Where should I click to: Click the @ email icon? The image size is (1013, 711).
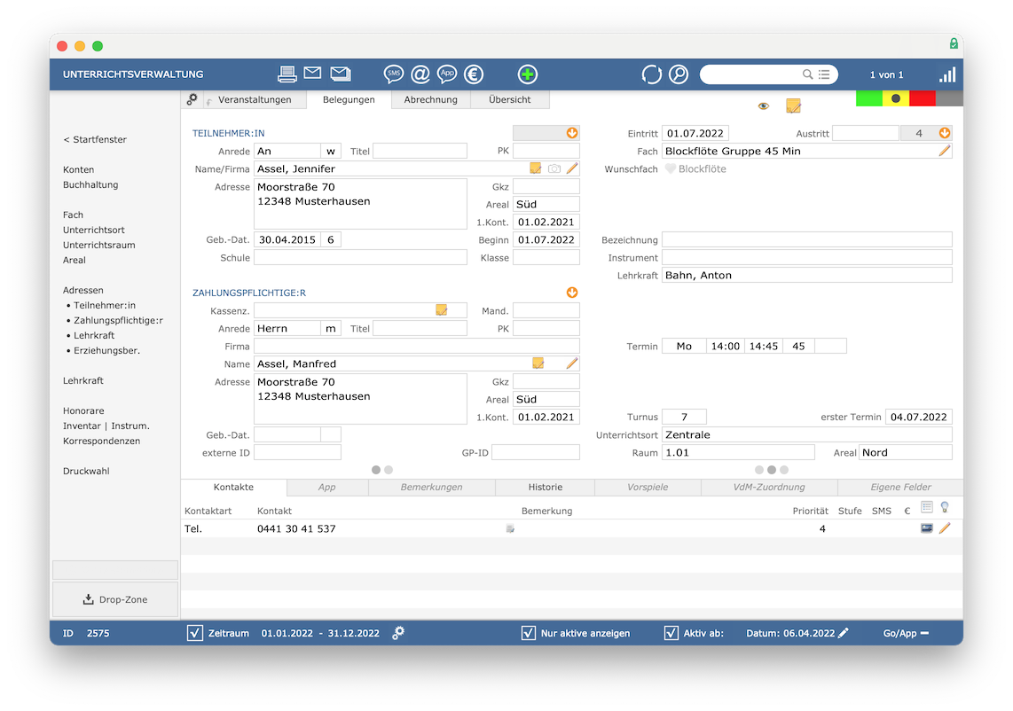pyautogui.click(x=420, y=74)
